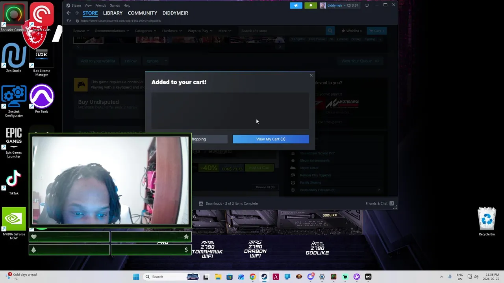Click the Search the store field
The image size is (504, 283).
pos(282,31)
